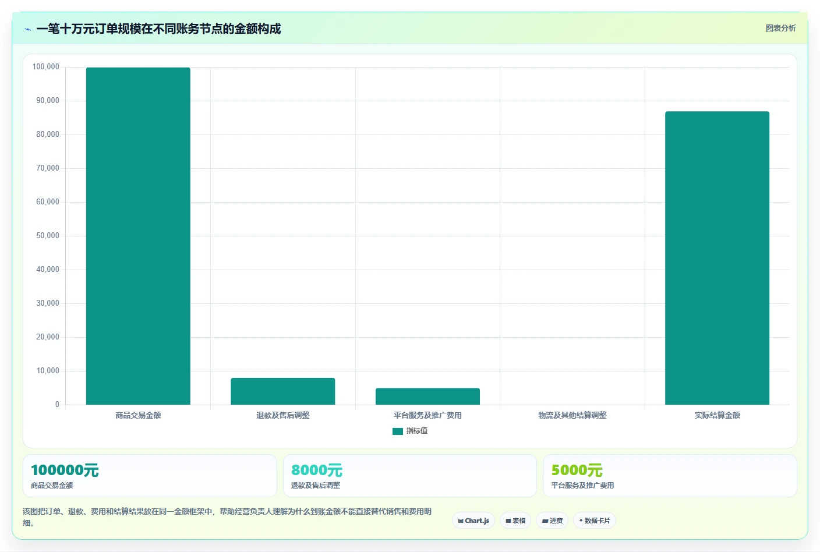The image size is (820, 552).
Task: Click the 40,000 y-axis tick label
Action: pyautogui.click(x=48, y=270)
